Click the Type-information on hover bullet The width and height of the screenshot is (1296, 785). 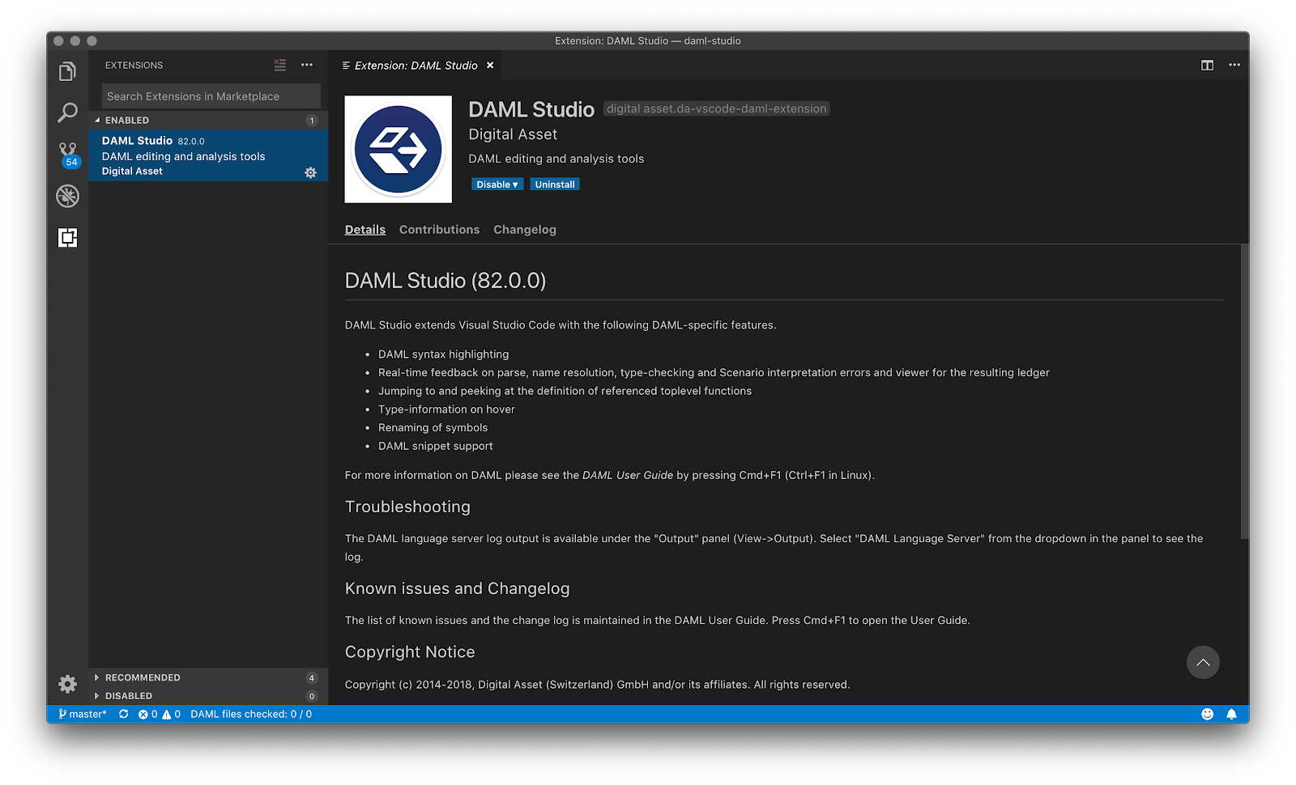446,409
